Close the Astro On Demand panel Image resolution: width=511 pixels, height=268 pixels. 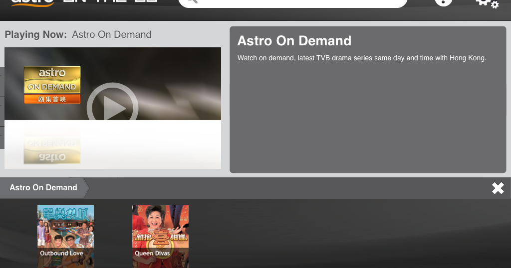point(498,188)
